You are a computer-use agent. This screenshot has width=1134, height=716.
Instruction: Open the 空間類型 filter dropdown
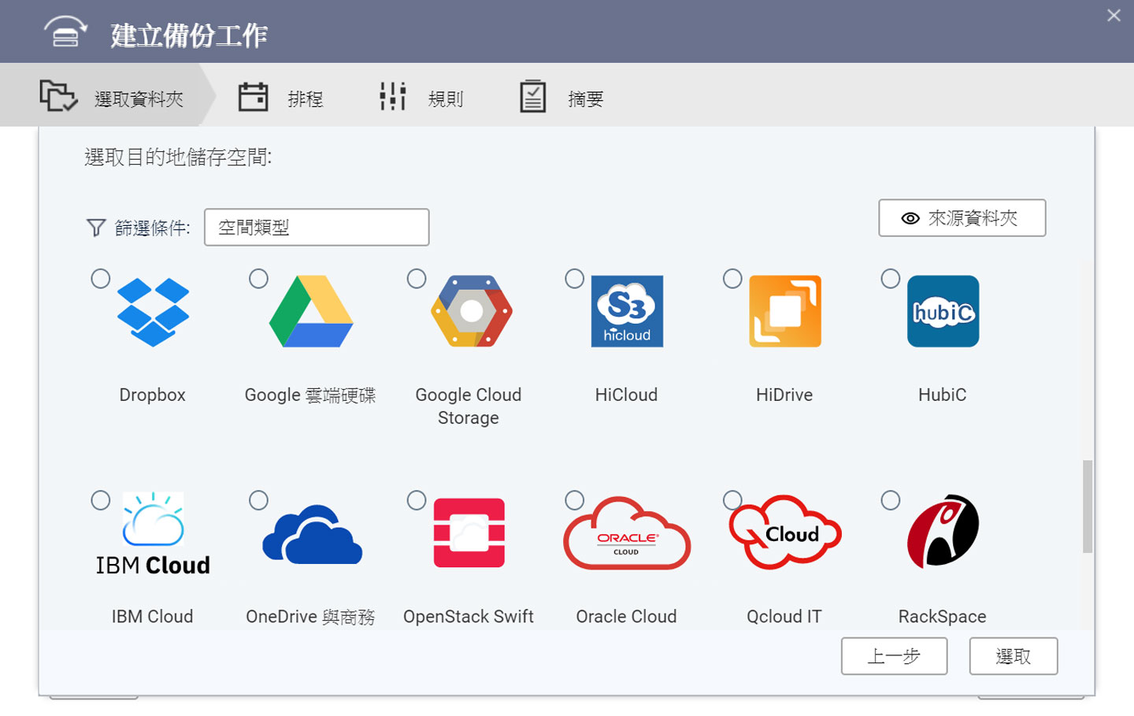click(317, 228)
